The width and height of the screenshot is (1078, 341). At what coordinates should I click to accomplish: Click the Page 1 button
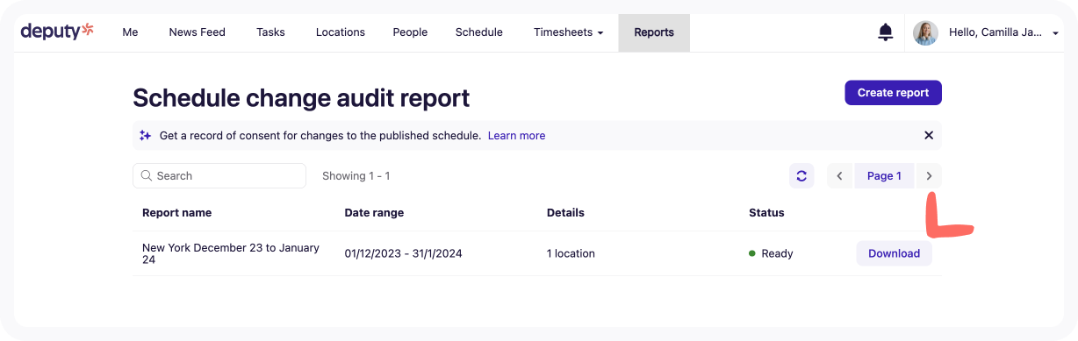pos(884,175)
